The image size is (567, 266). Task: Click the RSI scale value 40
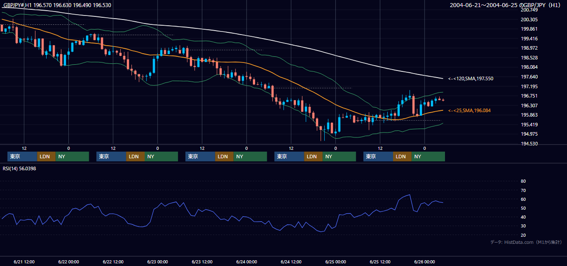[523, 217]
